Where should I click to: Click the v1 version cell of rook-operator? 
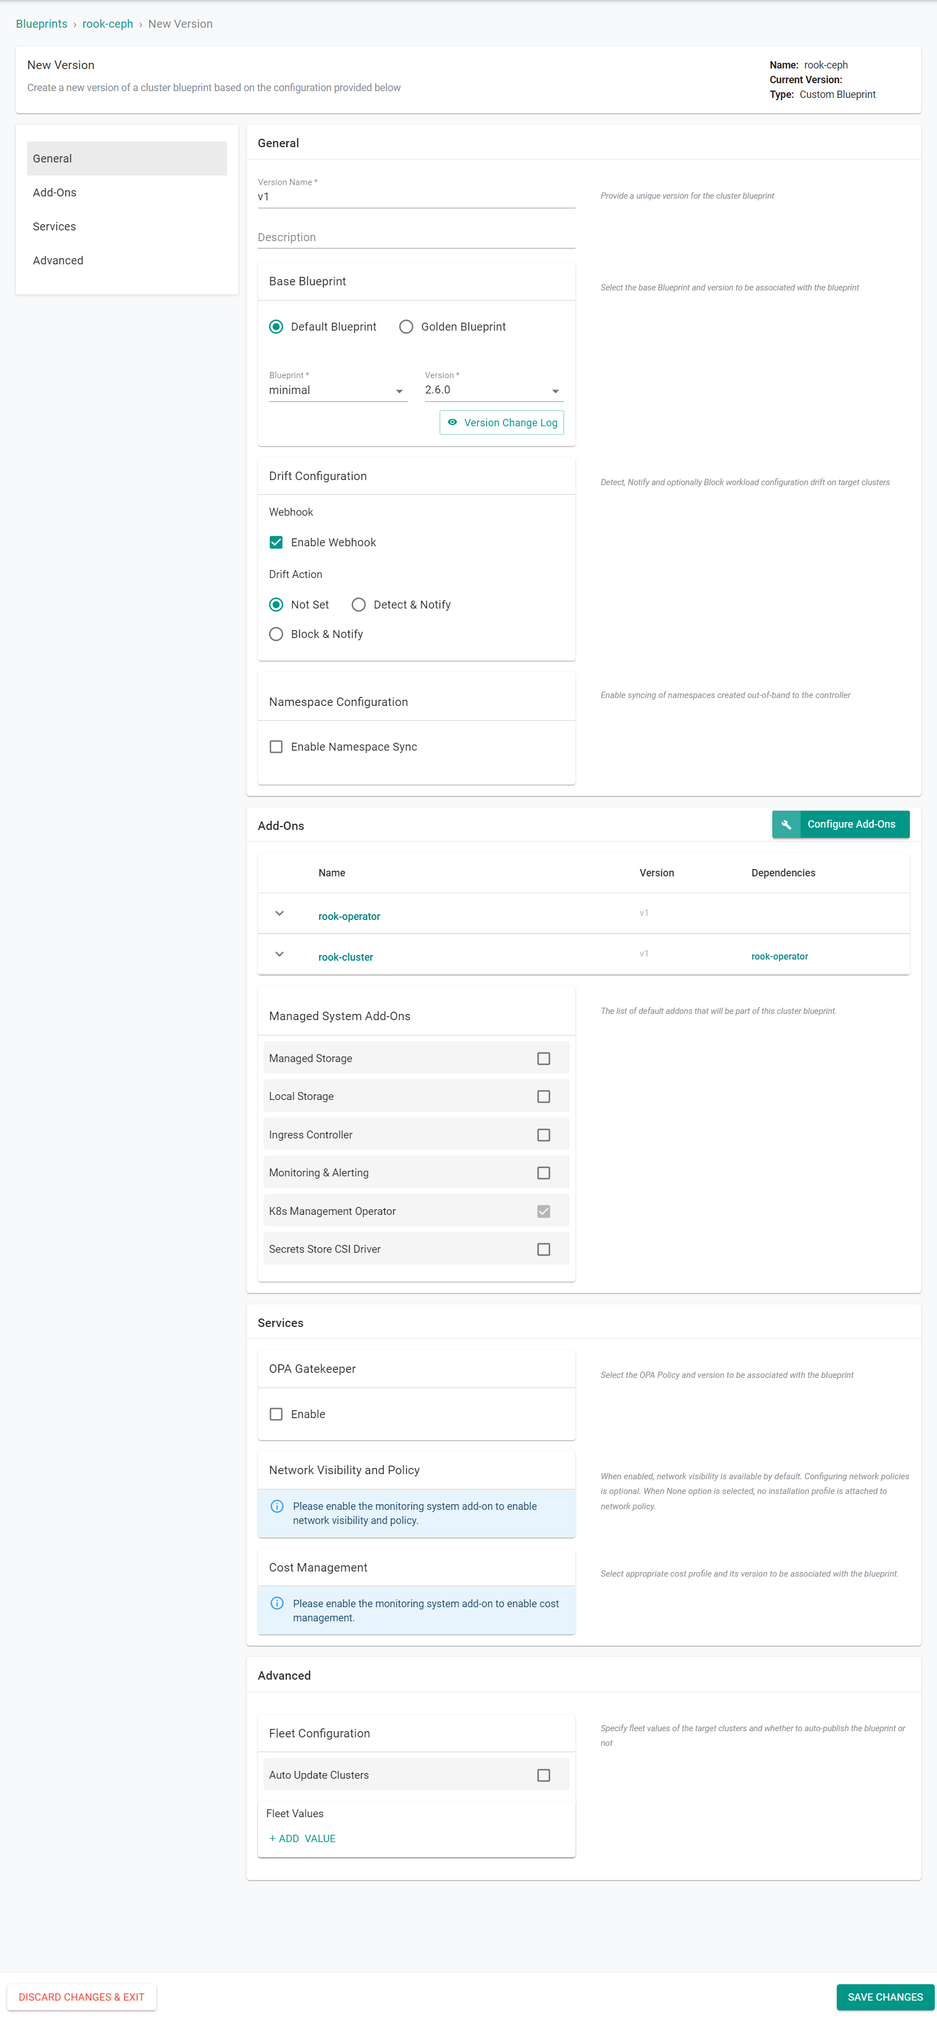click(x=644, y=913)
